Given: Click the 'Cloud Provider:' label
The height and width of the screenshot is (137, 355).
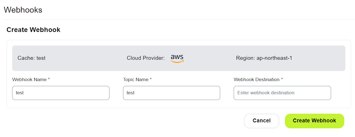Looking at the screenshot, I should point(146,58).
